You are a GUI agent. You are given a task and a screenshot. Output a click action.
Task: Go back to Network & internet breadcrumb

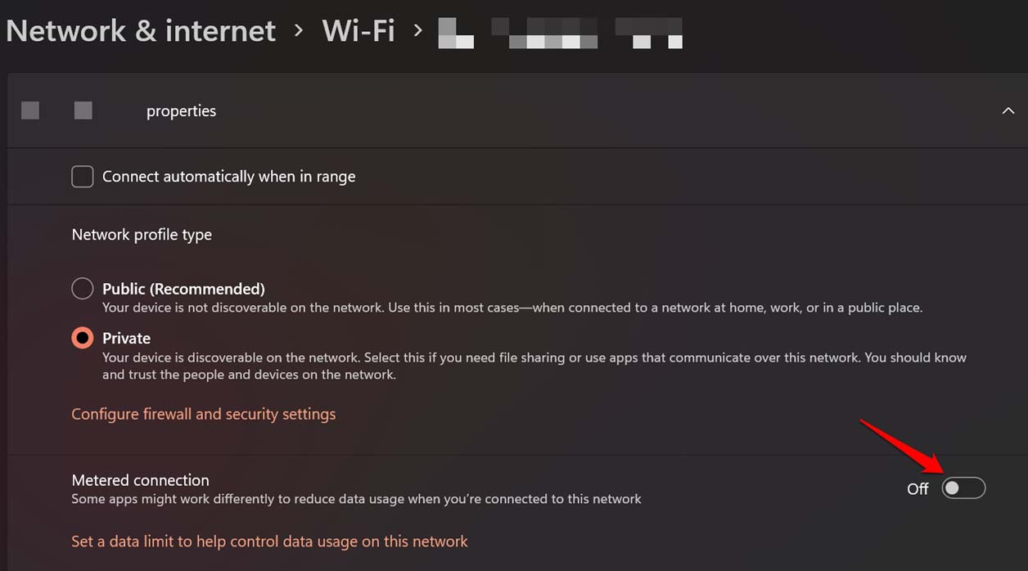[141, 31]
